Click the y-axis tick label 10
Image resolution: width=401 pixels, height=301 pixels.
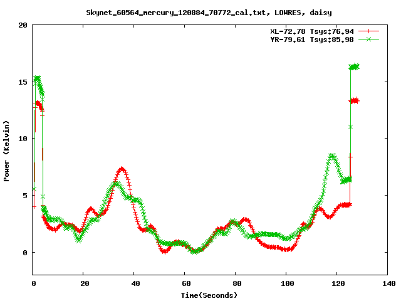[x=23, y=139]
